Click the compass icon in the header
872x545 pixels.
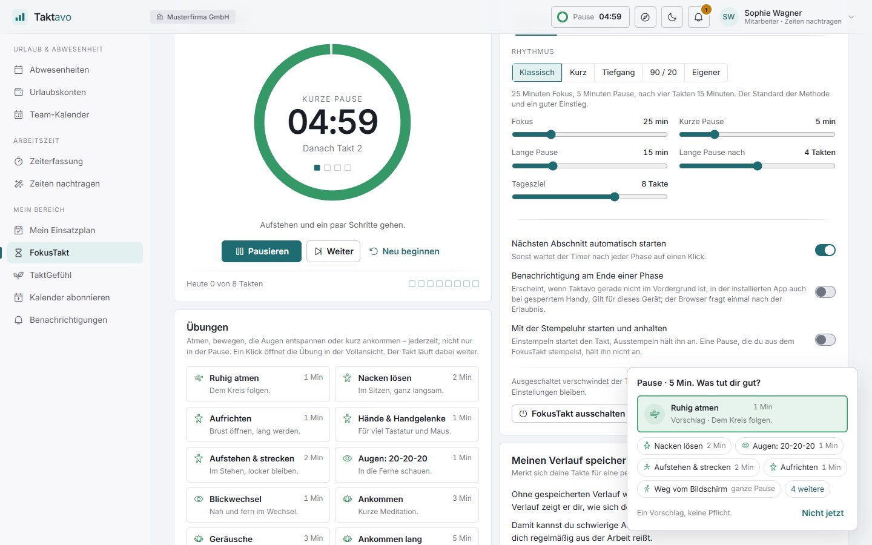click(646, 17)
